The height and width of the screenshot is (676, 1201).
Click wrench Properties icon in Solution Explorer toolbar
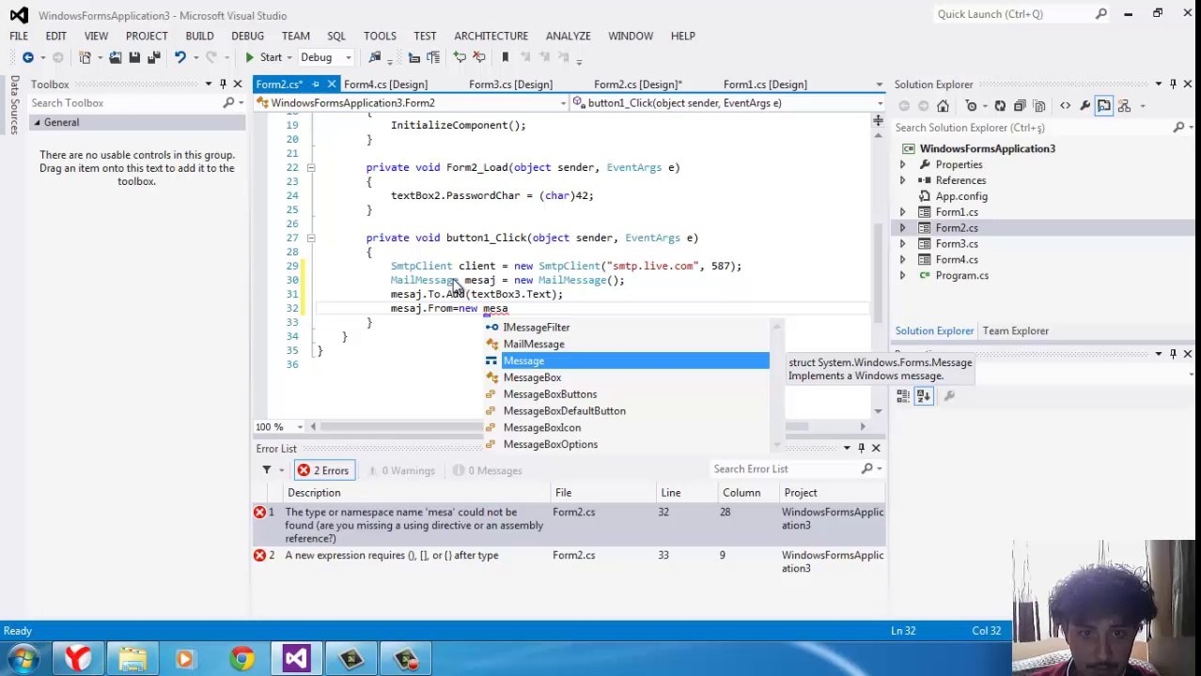point(1084,106)
